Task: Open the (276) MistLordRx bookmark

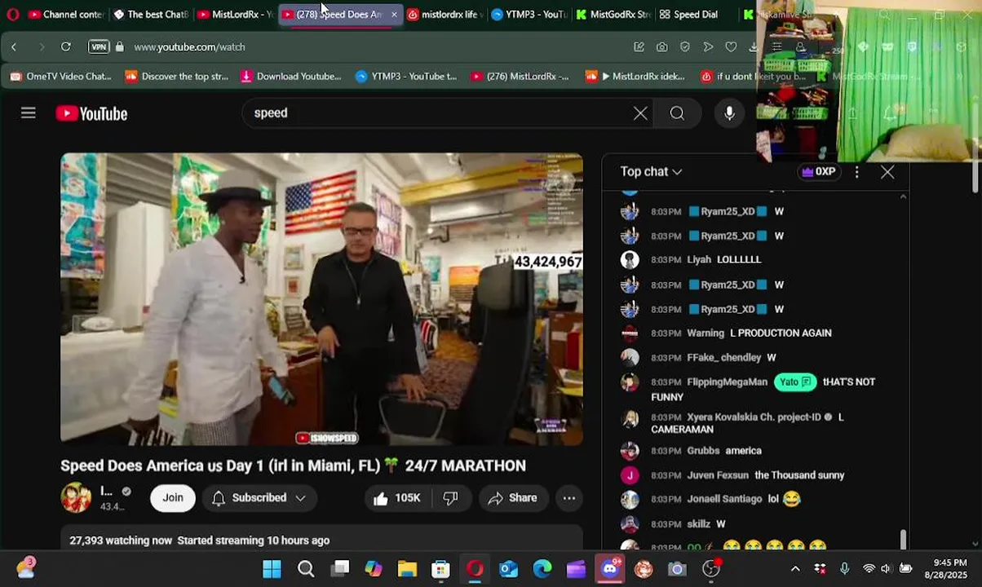Action: pos(520,77)
